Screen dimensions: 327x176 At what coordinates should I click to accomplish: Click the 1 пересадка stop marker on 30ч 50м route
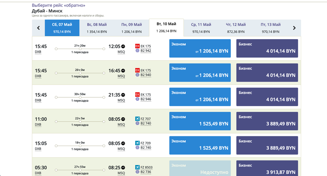(x=80, y=97)
